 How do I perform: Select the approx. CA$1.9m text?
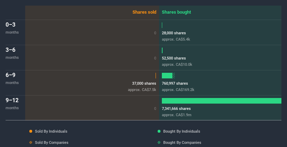point(177,115)
